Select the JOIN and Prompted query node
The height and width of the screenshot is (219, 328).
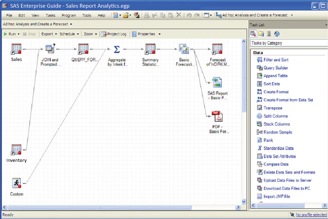tap(50, 49)
